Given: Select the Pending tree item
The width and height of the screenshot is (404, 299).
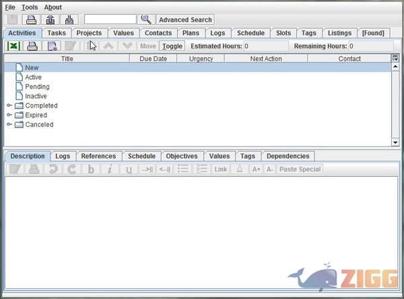Looking at the screenshot, I should tap(37, 87).
